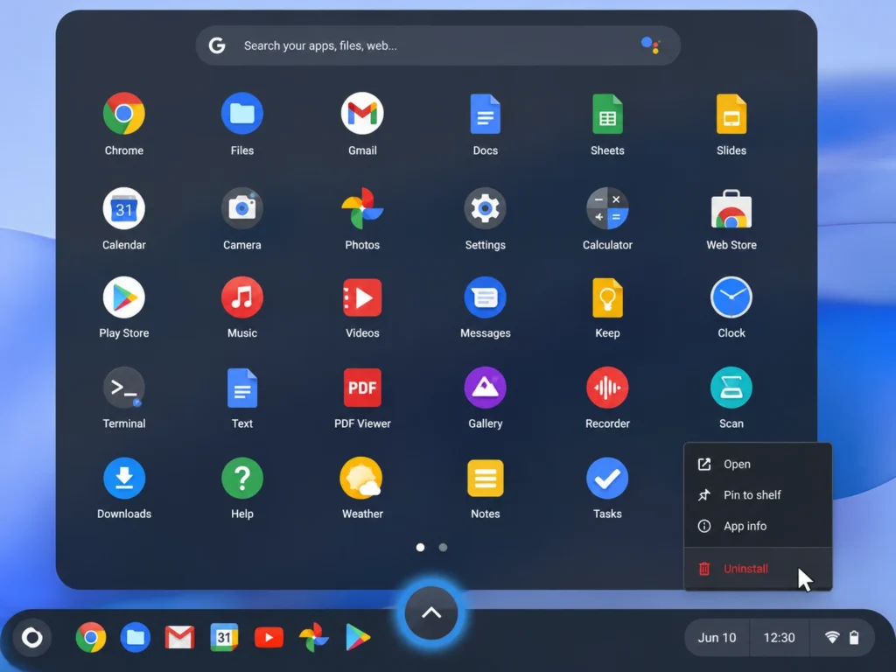Open the PDF Viewer app
Screen dimensions: 896x672
tap(362, 388)
